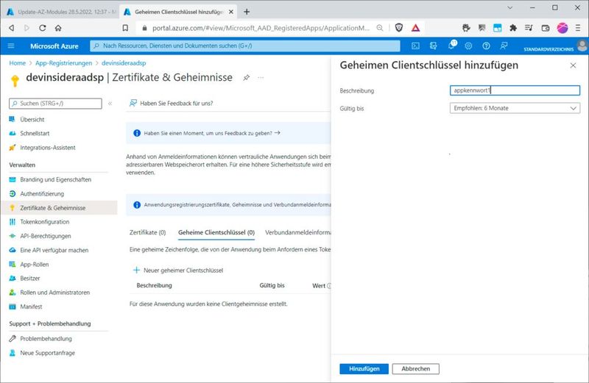589x383 pixels.
Task: Click the Abbrechen button
Action: [x=415, y=369]
